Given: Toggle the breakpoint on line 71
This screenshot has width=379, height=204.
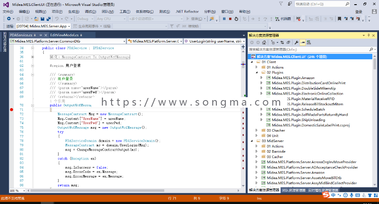Looking at the screenshot, I should (x=11, y=110).
